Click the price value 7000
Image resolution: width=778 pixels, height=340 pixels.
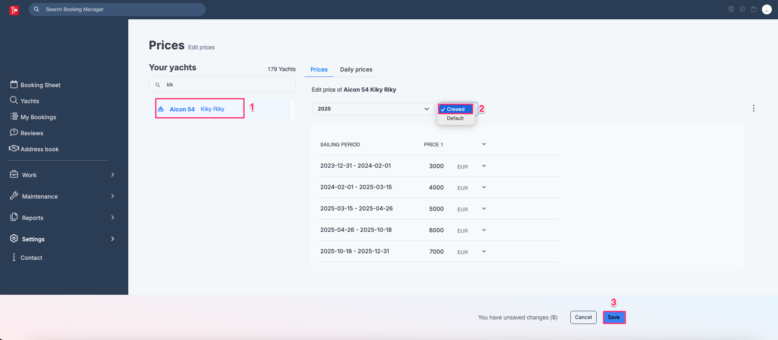point(436,252)
